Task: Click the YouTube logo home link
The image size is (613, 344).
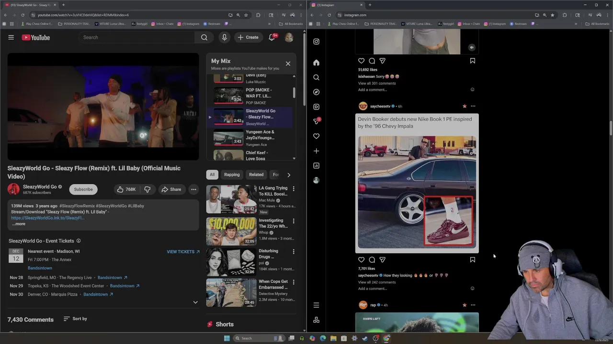Action: tap(36, 37)
